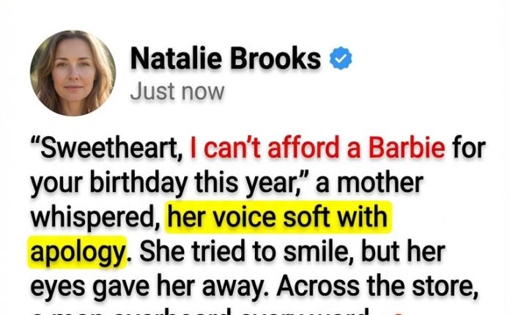Click 'Across the store' text
Viewport: 510px width, 315px height.
[x=377, y=286]
